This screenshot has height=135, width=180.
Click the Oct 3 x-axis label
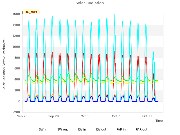pos(85,116)
